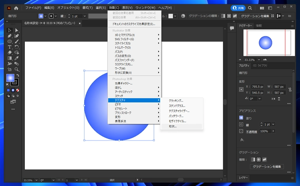This screenshot has height=186, width=300.
Task: Click the fx add effect icon
Action: coord(242,140)
